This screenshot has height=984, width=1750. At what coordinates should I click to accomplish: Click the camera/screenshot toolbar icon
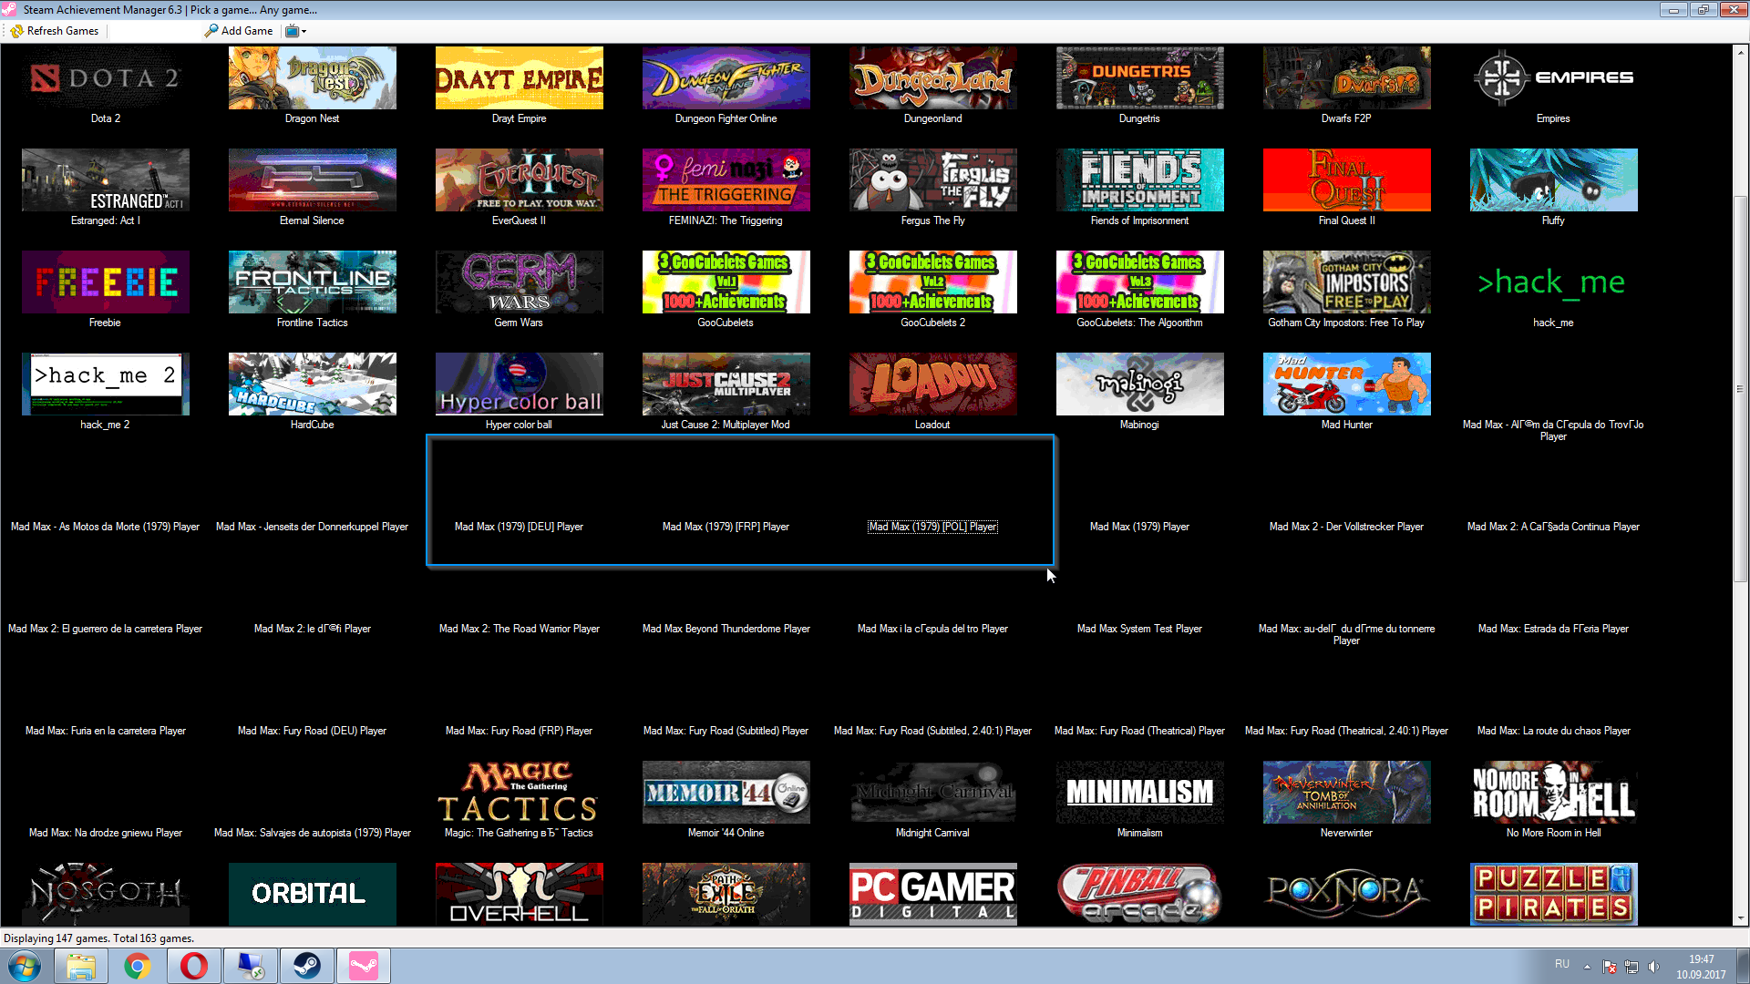coord(293,30)
